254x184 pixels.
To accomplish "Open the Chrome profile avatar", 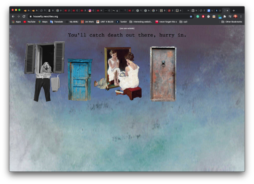I will [x=235, y=16].
